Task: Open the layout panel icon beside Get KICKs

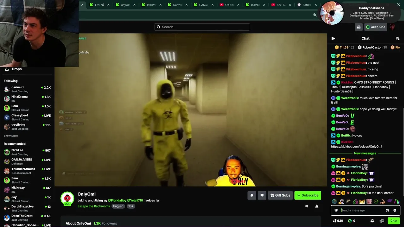Action: 359,27
